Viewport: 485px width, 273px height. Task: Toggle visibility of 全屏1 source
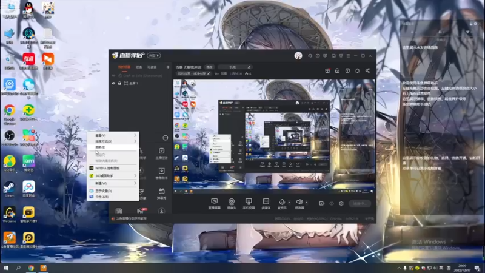113,83
